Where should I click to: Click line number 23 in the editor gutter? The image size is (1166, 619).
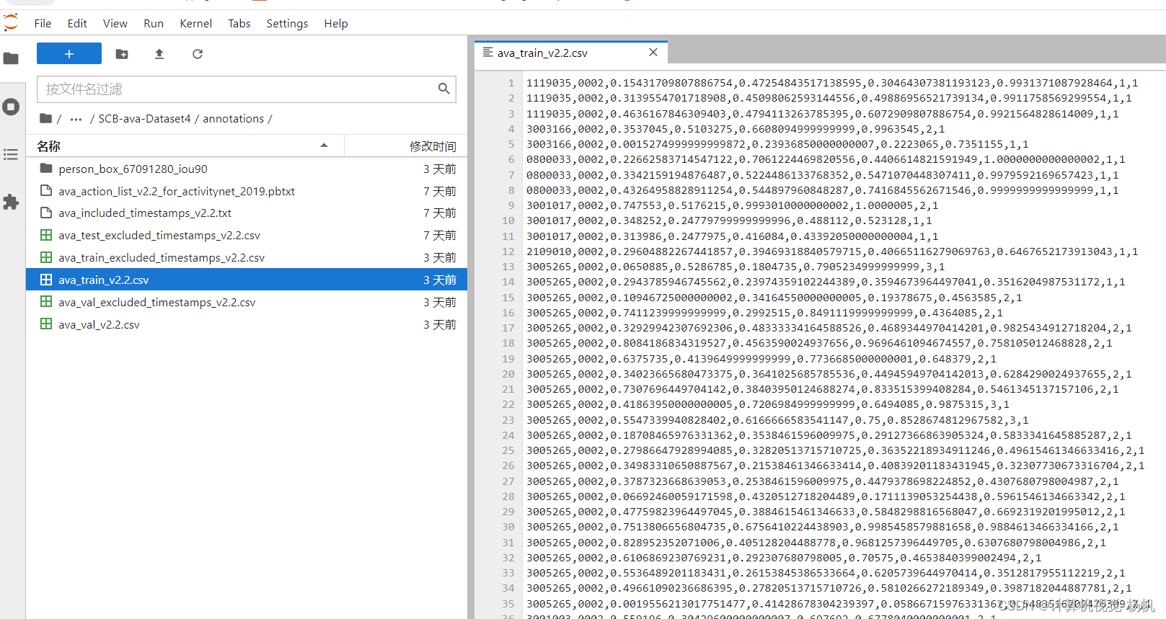click(508, 420)
